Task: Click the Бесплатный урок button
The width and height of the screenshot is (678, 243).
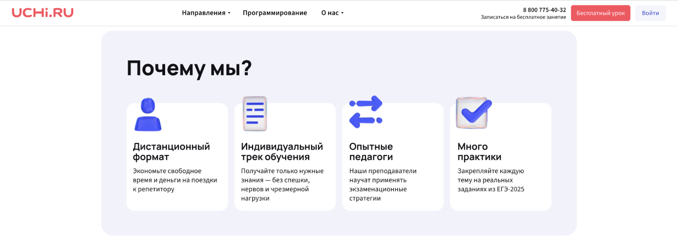Action: click(600, 13)
